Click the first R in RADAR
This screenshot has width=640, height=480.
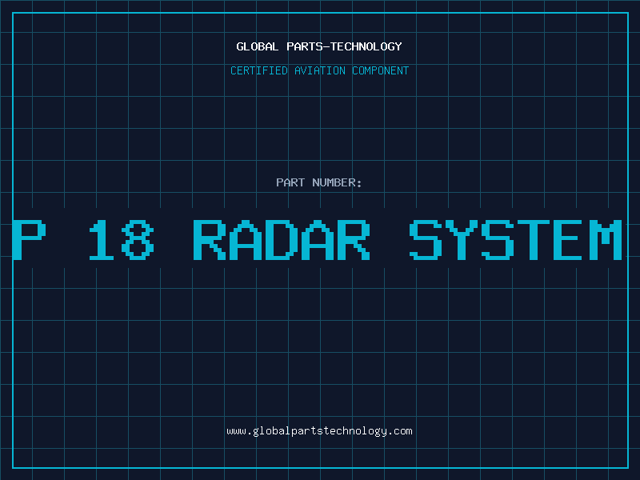click(x=210, y=239)
